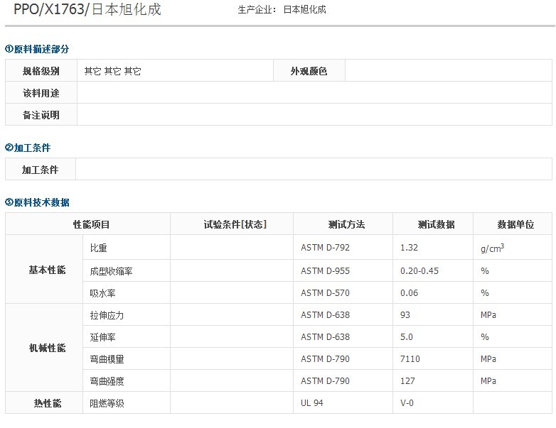
Task: Select the 加工条件 section heading
Action: pyautogui.click(x=28, y=148)
